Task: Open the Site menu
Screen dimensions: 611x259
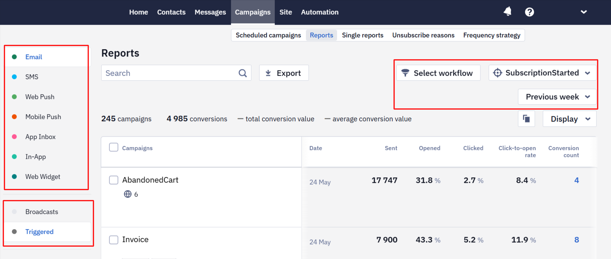Action: [286, 12]
